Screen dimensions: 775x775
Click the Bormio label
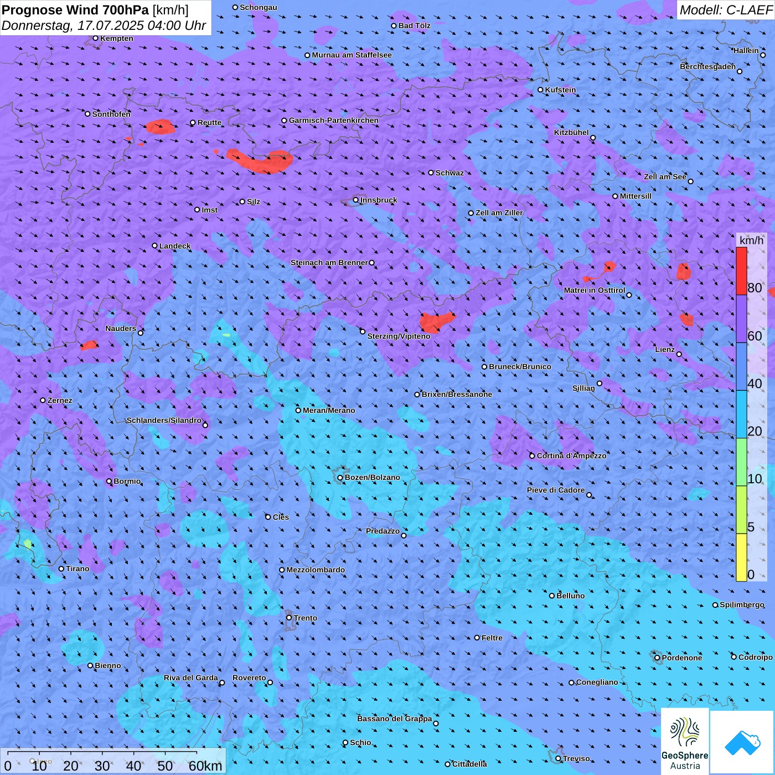point(127,481)
